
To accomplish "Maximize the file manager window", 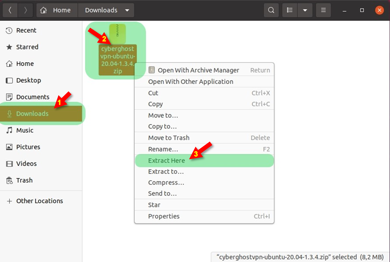I will 362,10.
